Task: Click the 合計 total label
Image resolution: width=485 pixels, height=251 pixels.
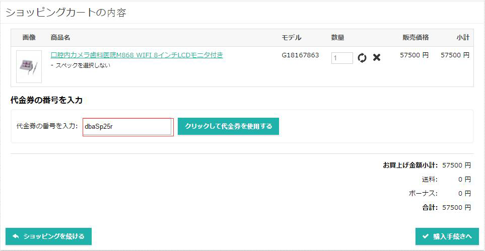Action: coord(430,207)
